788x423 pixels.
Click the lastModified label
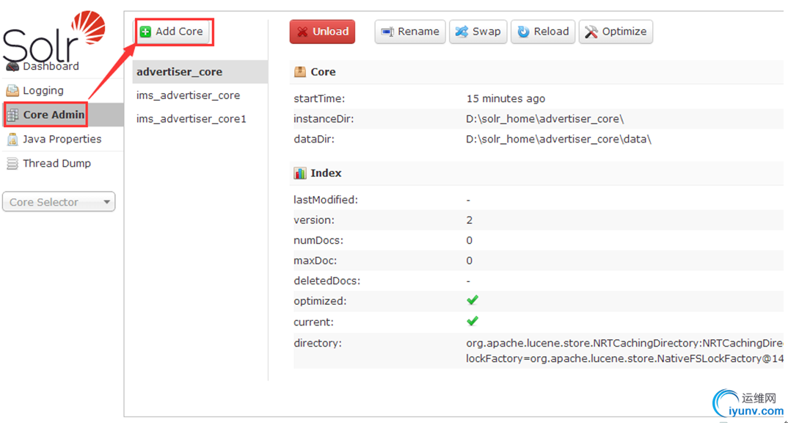[326, 200]
